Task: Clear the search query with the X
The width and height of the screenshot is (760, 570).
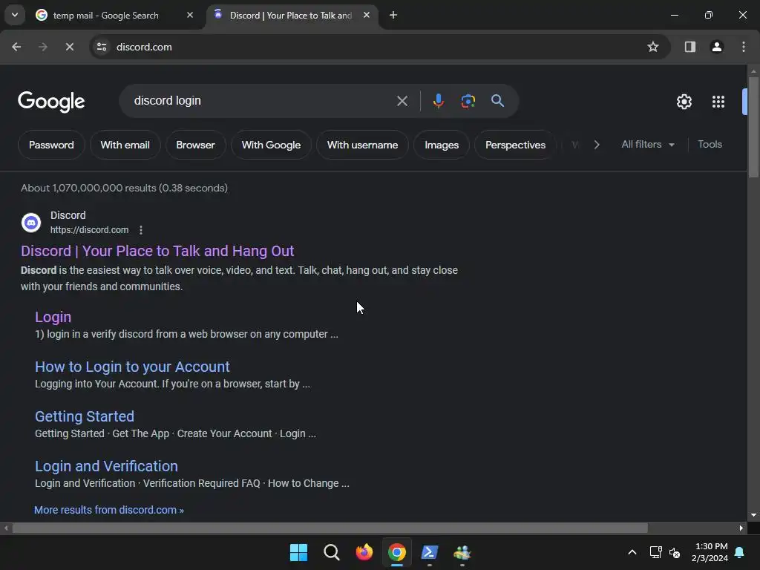Action: click(x=402, y=101)
